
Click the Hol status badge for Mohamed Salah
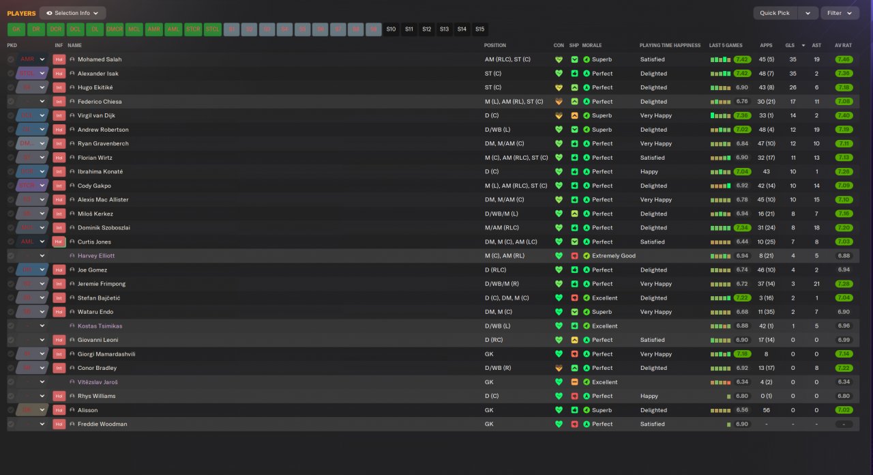coord(59,59)
